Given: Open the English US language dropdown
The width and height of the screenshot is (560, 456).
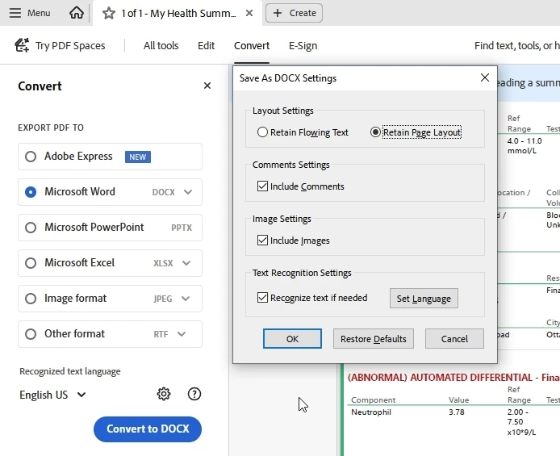Looking at the screenshot, I should 53,395.
